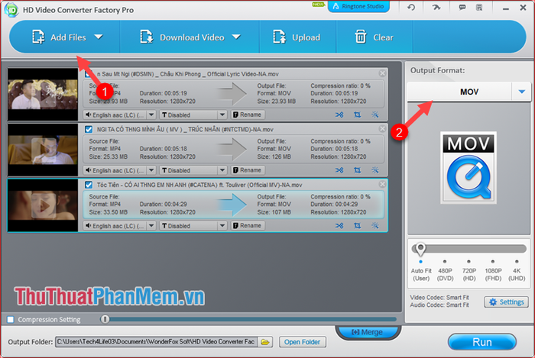Clear the file list

pos(374,37)
